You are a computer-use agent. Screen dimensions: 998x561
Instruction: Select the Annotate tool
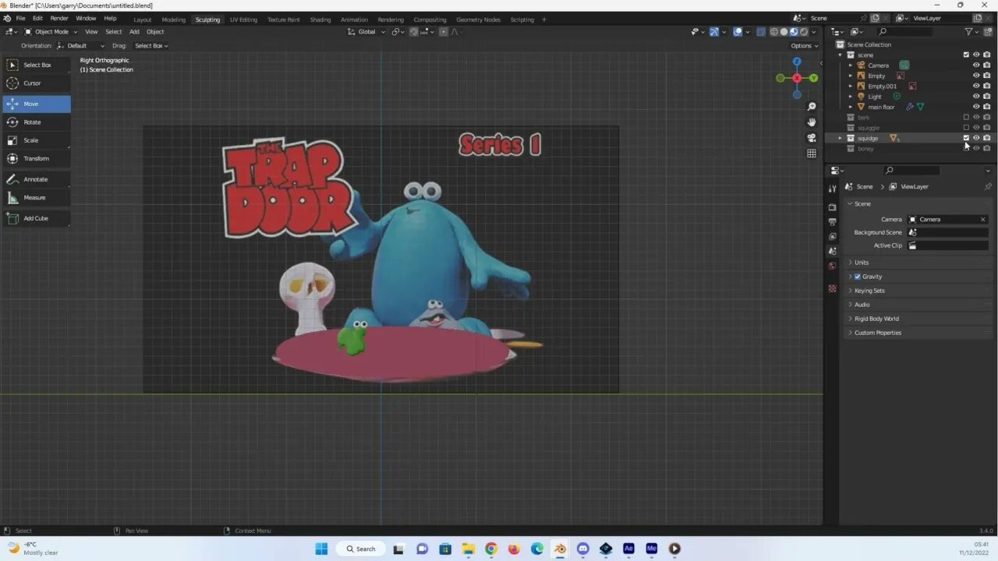click(x=37, y=179)
